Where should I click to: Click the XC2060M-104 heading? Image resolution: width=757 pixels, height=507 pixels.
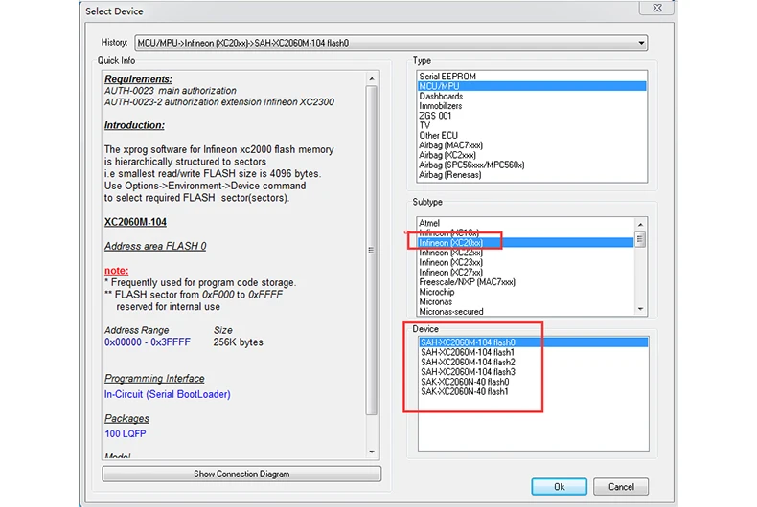tap(135, 222)
